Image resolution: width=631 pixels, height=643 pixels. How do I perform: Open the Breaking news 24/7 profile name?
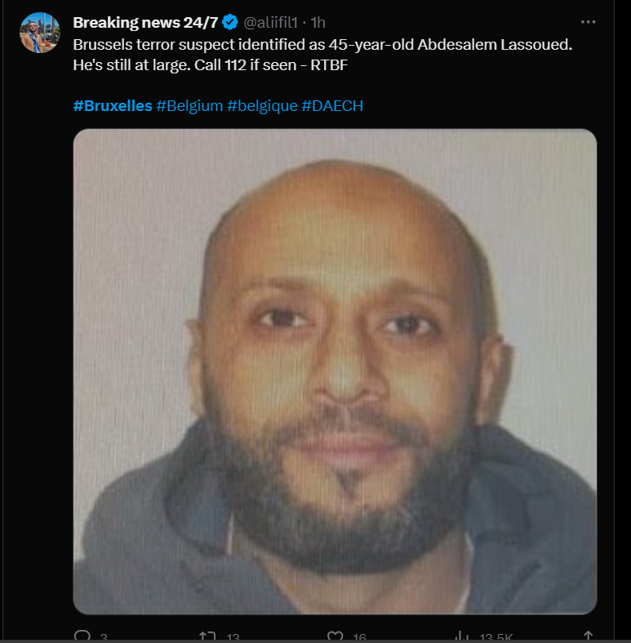[145, 23]
